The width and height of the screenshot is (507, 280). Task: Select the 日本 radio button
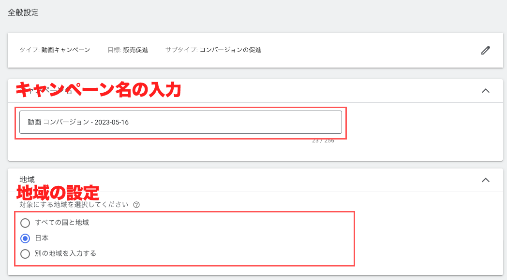(25, 238)
